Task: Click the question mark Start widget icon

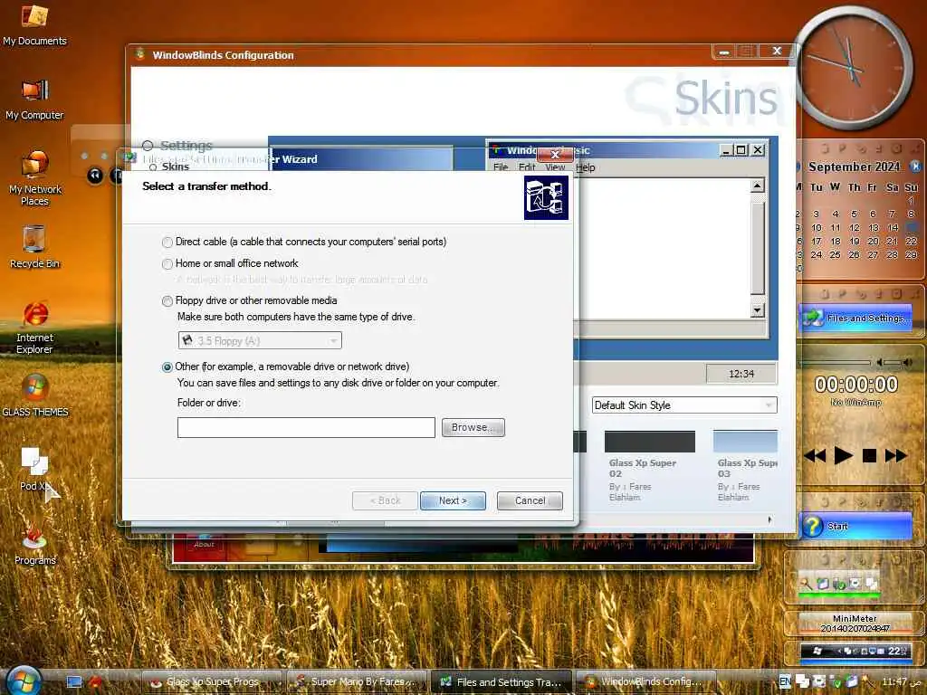Action: (812, 526)
